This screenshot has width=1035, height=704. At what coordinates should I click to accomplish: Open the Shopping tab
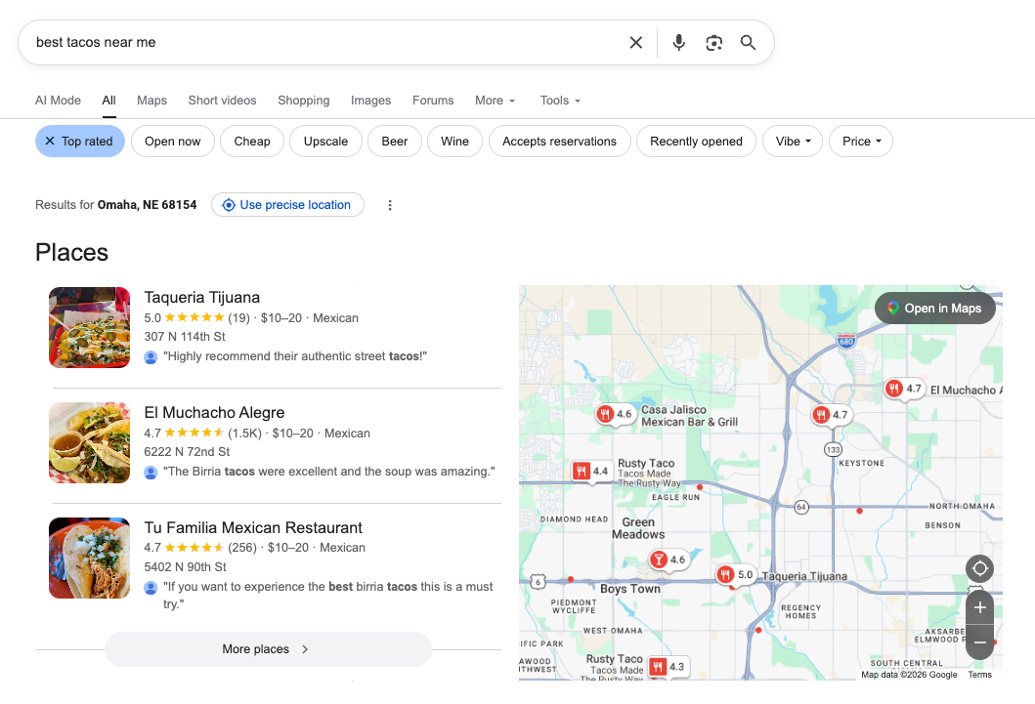coord(304,101)
